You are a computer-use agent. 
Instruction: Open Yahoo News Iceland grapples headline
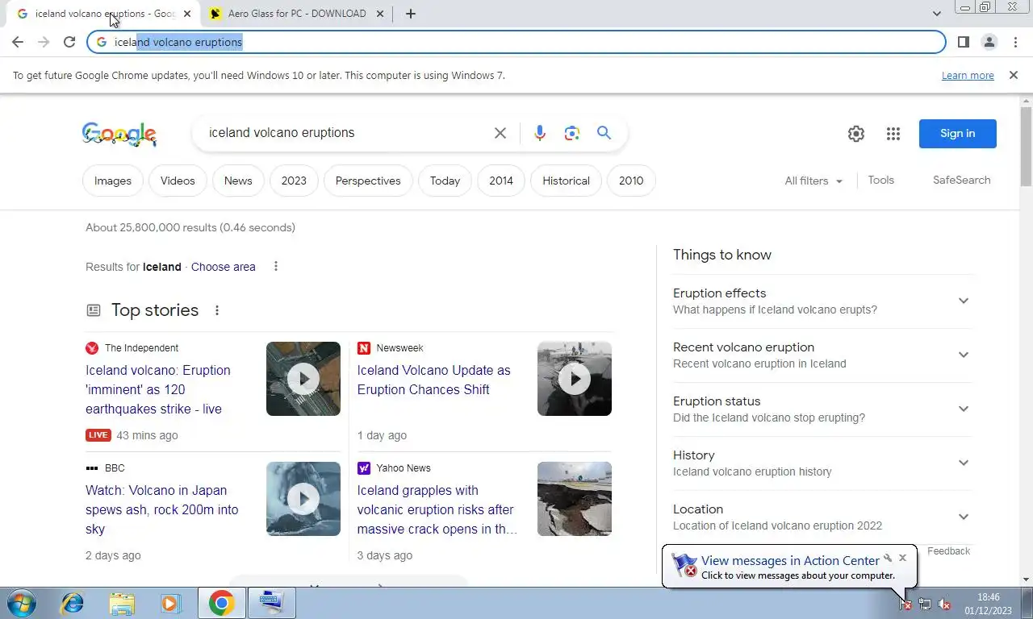437,509
